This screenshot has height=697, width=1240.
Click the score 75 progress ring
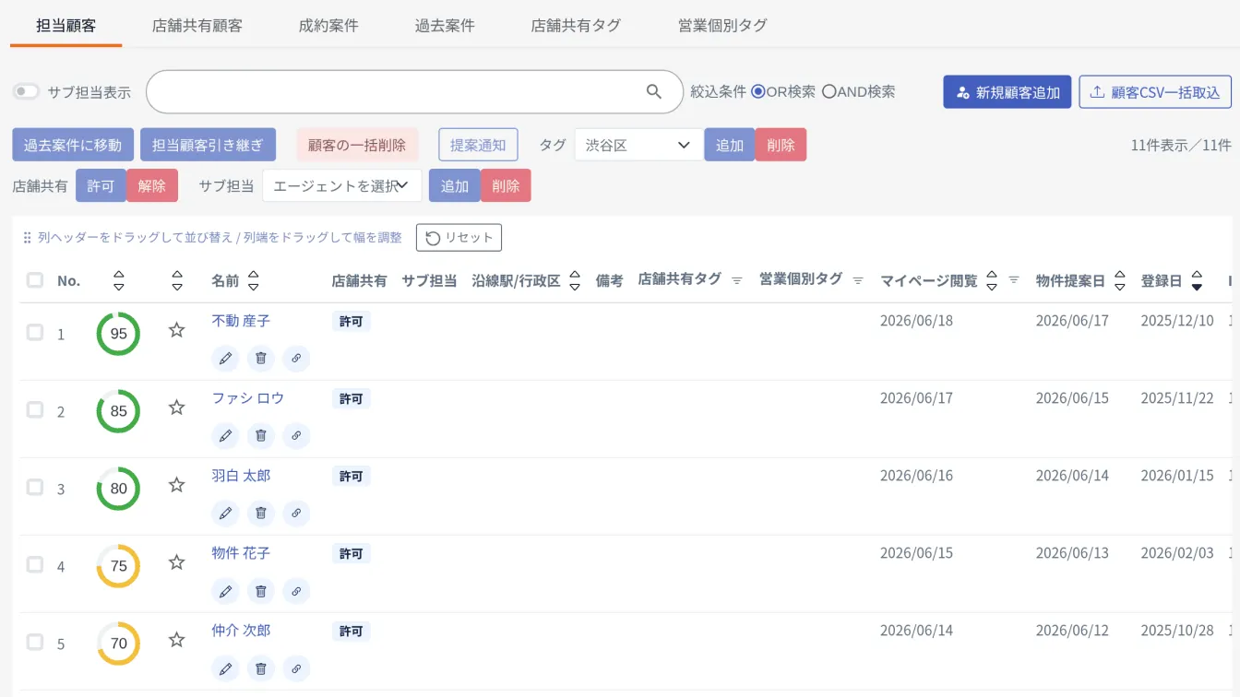[x=118, y=566]
